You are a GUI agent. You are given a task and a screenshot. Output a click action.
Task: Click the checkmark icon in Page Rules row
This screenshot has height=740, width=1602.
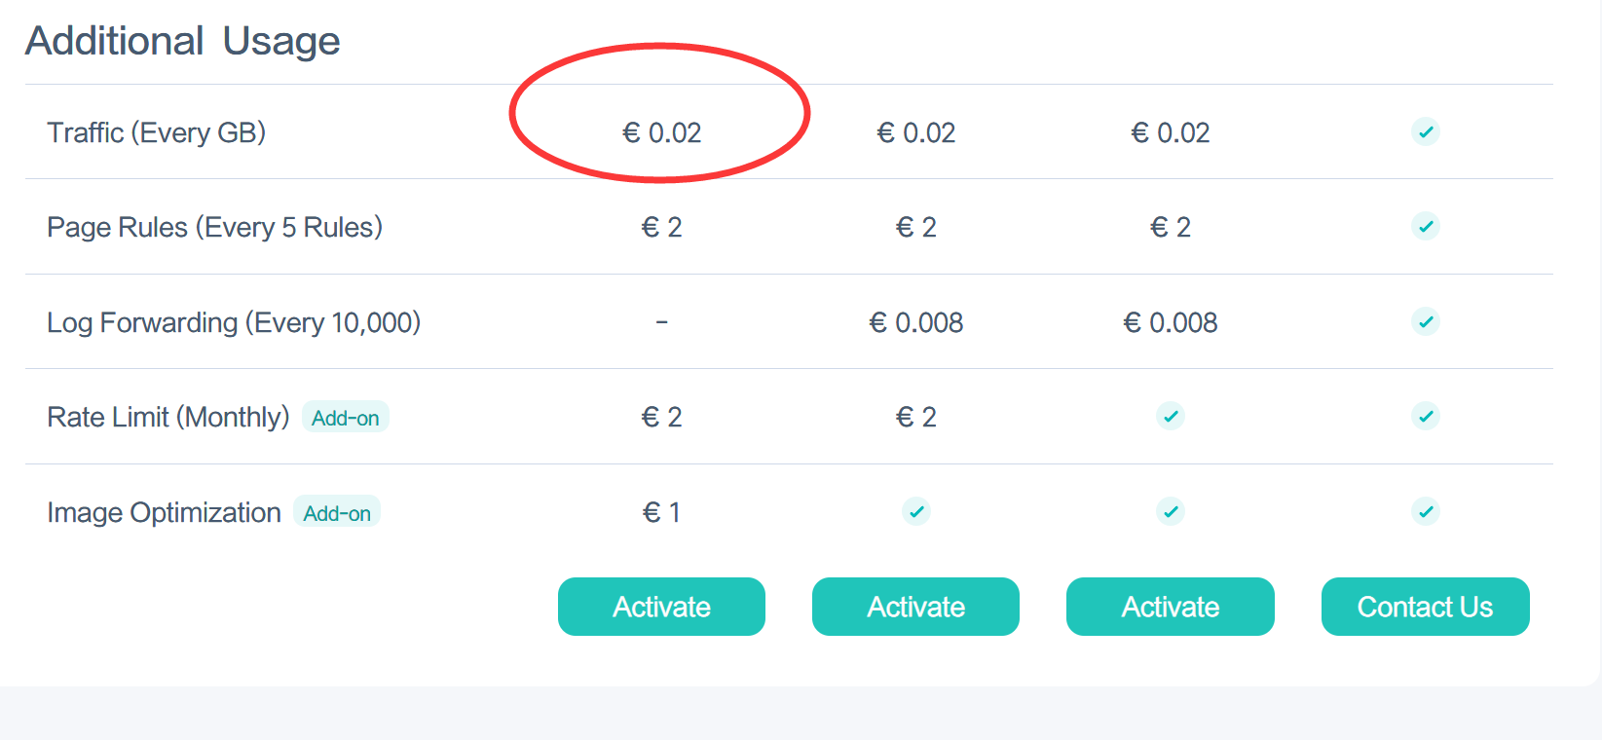click(1426, 226)
